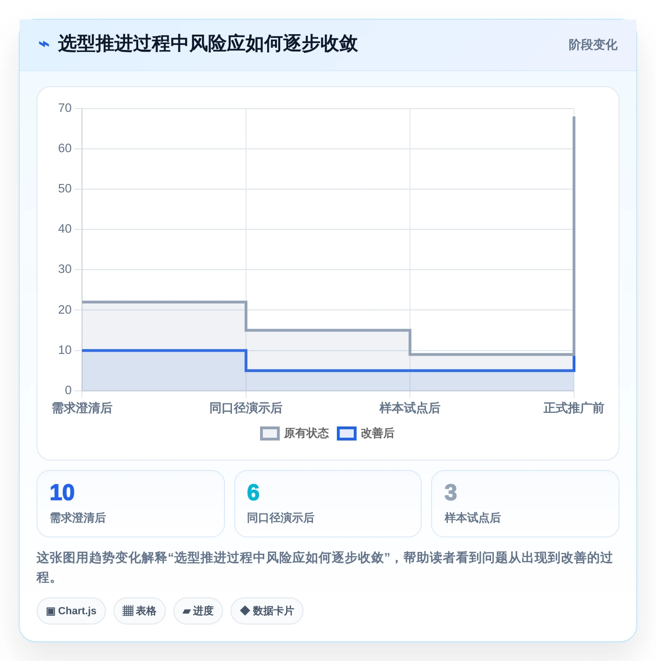Toggle the 原有状态 legend swatch
This screenshot has width=656, height=661.
(x=269, y=433)
